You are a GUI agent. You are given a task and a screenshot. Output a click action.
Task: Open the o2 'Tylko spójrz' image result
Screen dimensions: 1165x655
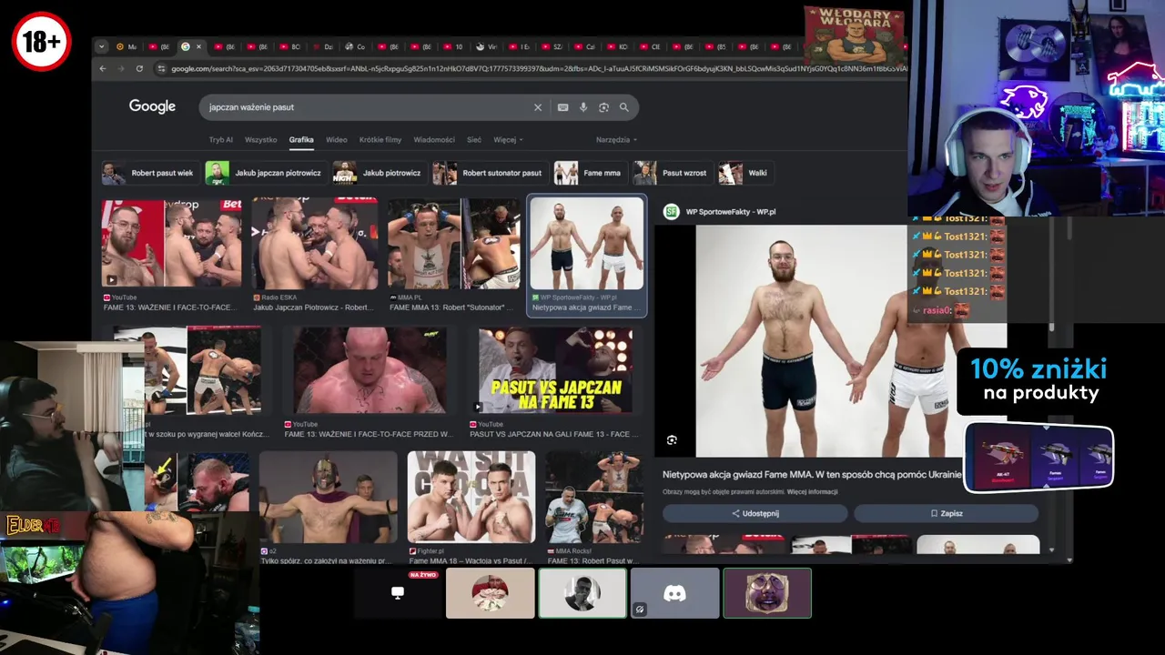[329, 497]
